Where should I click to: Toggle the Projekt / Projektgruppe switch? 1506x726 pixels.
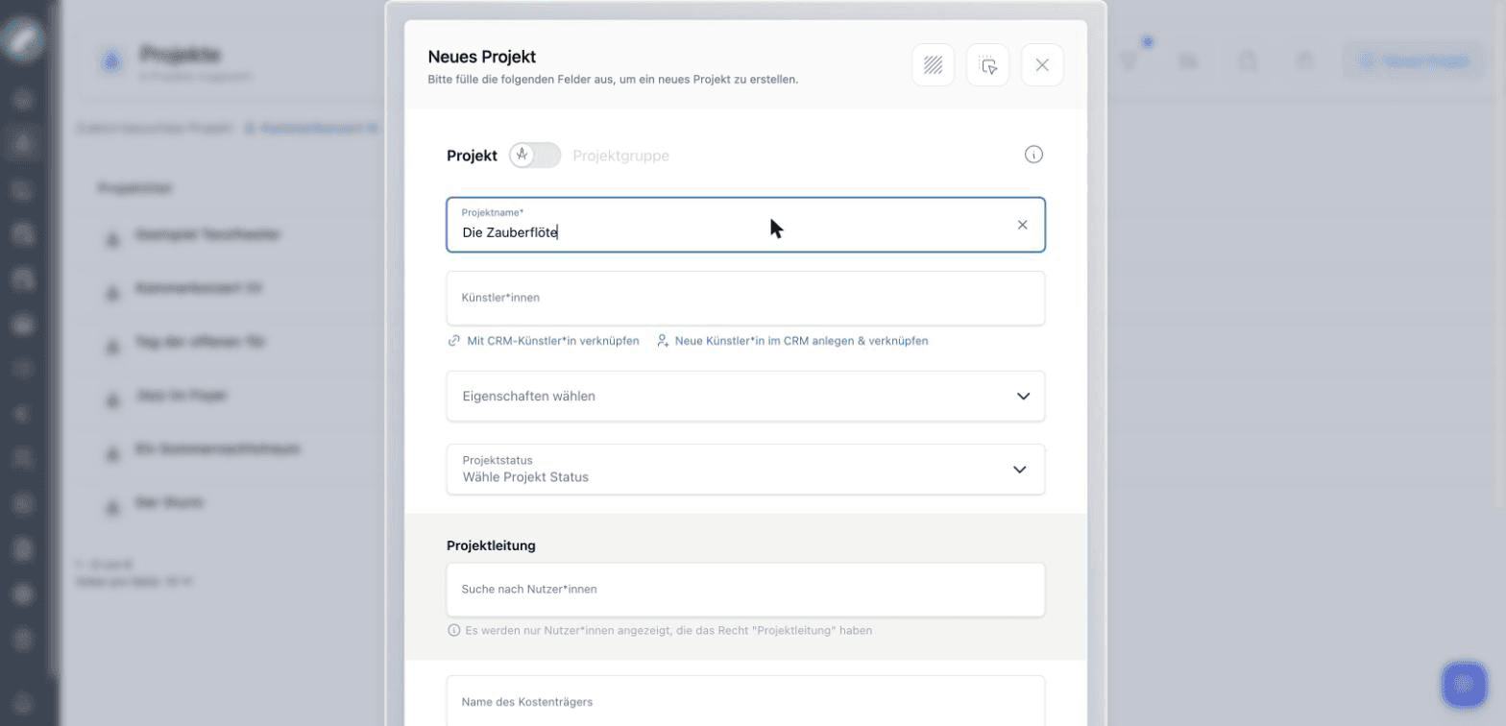(535, 156)
